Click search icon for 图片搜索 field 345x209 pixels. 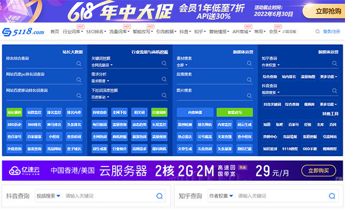tap(249, 95)
